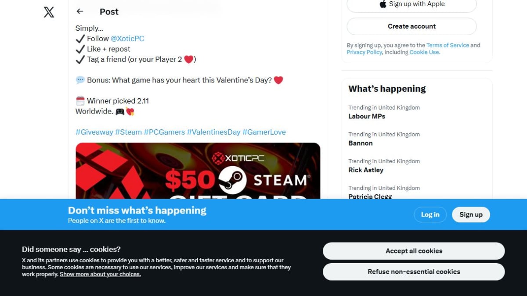Viewport: 527px width, 296px height.
Task: Open the #Steam hashtag
Action: tap(128, 132)
